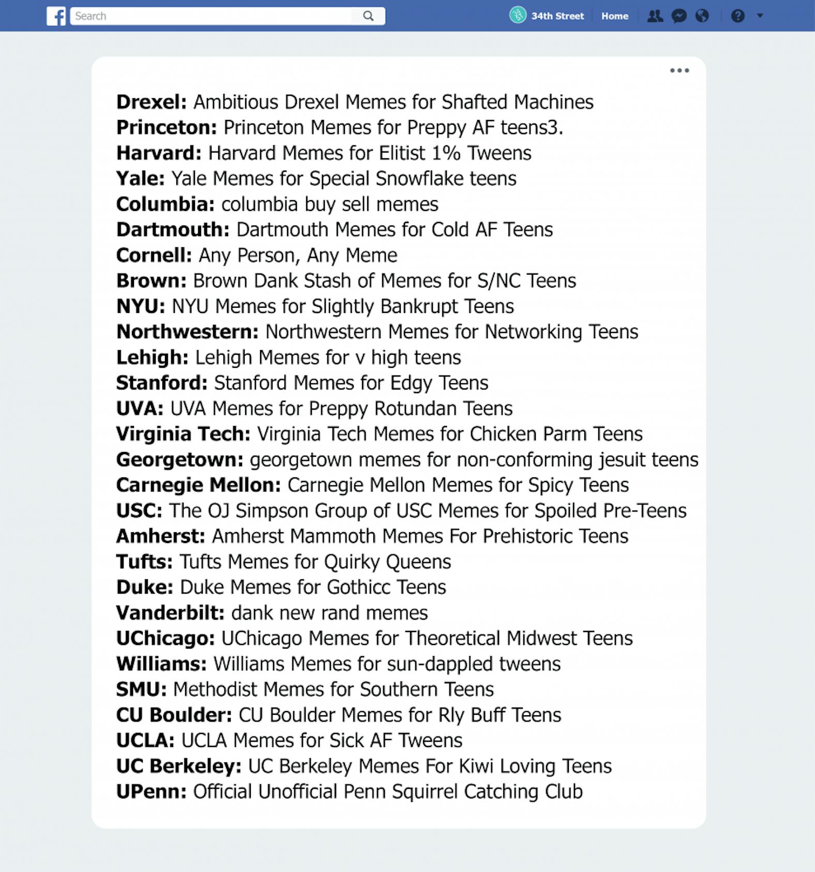Open the friend requests icon
815x872 pixels.
pyautogui.click(x=655, y=16)
